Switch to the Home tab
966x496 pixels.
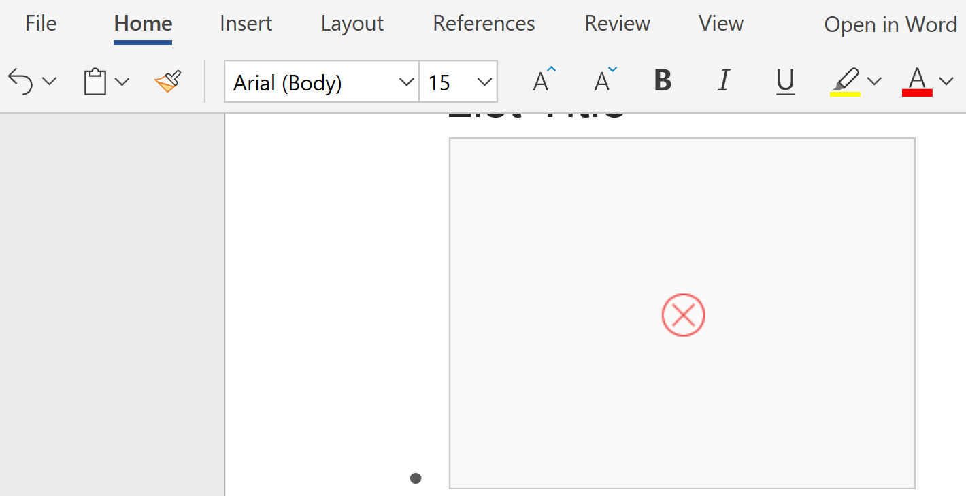point(143,24)
